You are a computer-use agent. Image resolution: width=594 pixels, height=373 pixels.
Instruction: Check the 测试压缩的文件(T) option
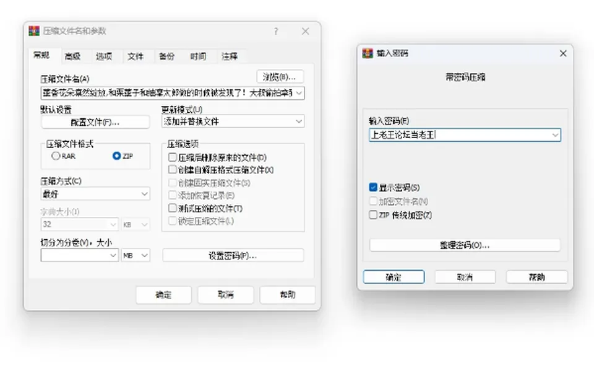173,208
